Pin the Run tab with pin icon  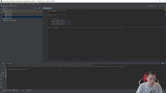click(3, 76)
